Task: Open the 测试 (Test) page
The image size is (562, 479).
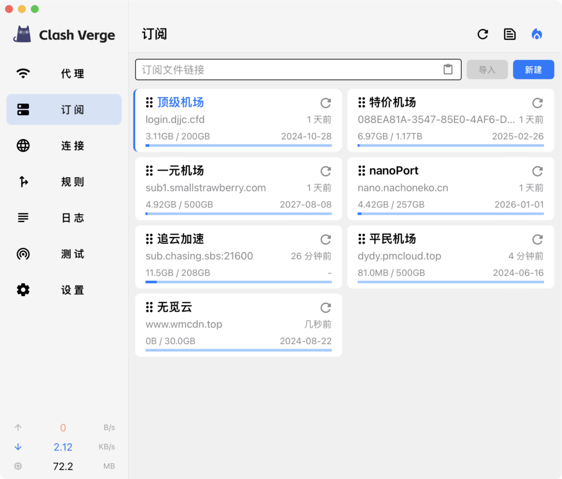Action: (x=64, y=254)
